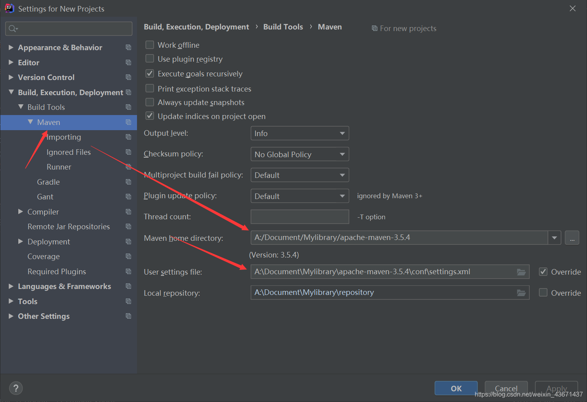This screenshot has width=587, height=402.
Task: Select Importing under Maven
Action: click(64, 137)
